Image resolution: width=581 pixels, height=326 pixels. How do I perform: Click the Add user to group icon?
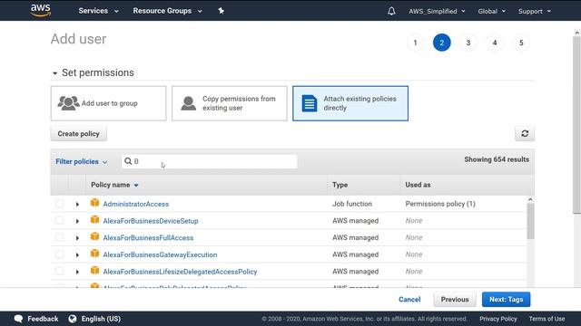68,103
